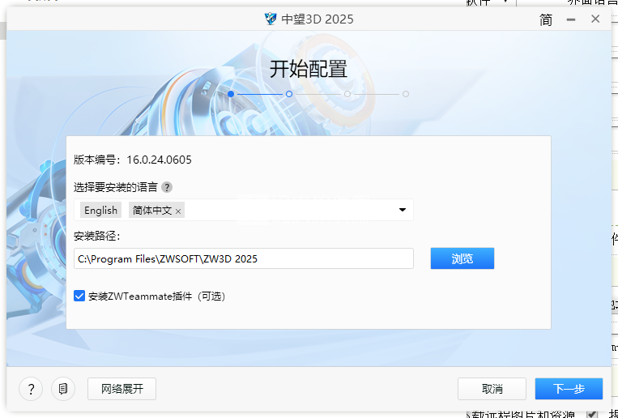Uncheck install ZWTeammate plugin checkbox

point(79,296)
